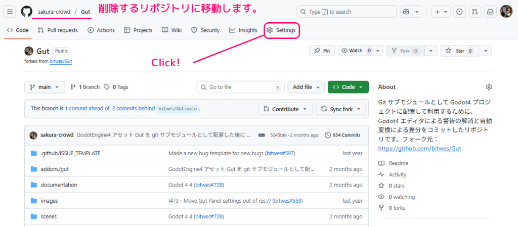Open the bitwes#597 issue link
Viewport: 518px width, 227px height.
coord(280,153)
